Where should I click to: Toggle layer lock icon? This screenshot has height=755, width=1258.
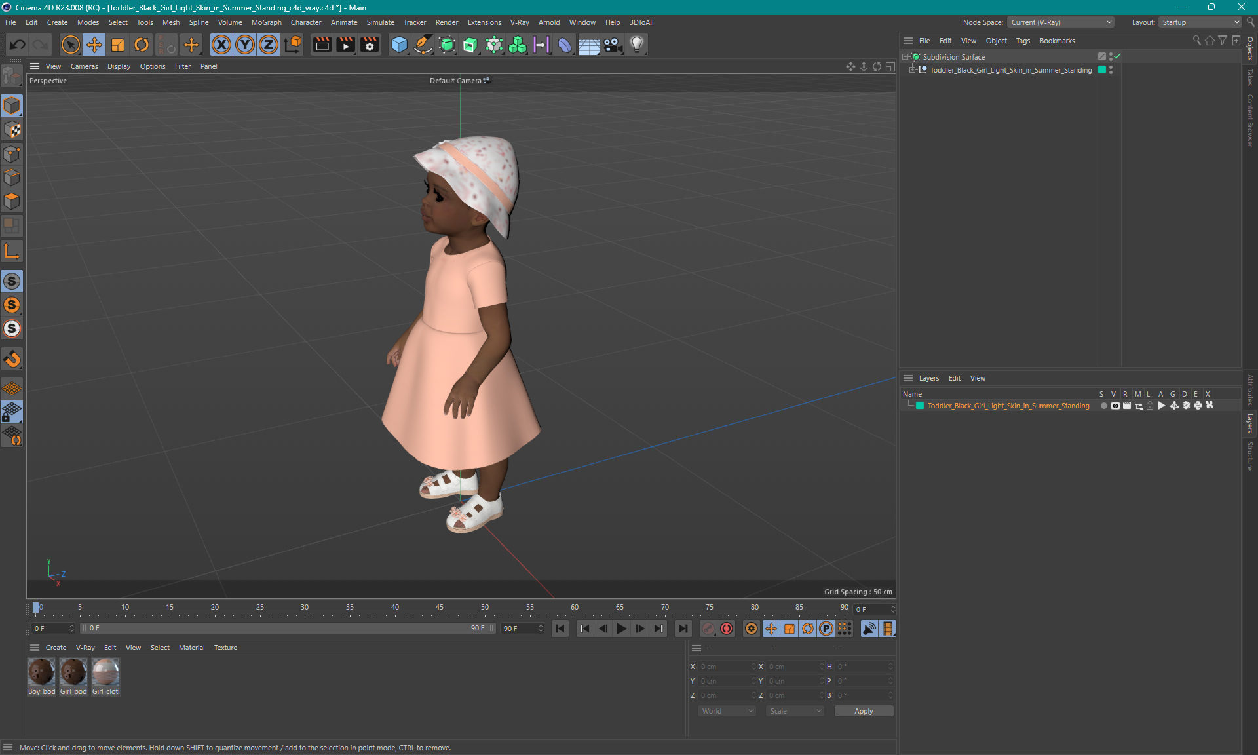click(1150, 406)
